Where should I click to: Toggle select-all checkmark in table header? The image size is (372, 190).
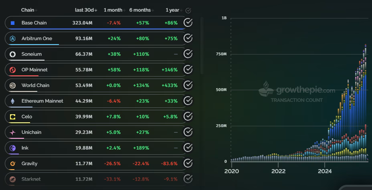coord(188,10)
